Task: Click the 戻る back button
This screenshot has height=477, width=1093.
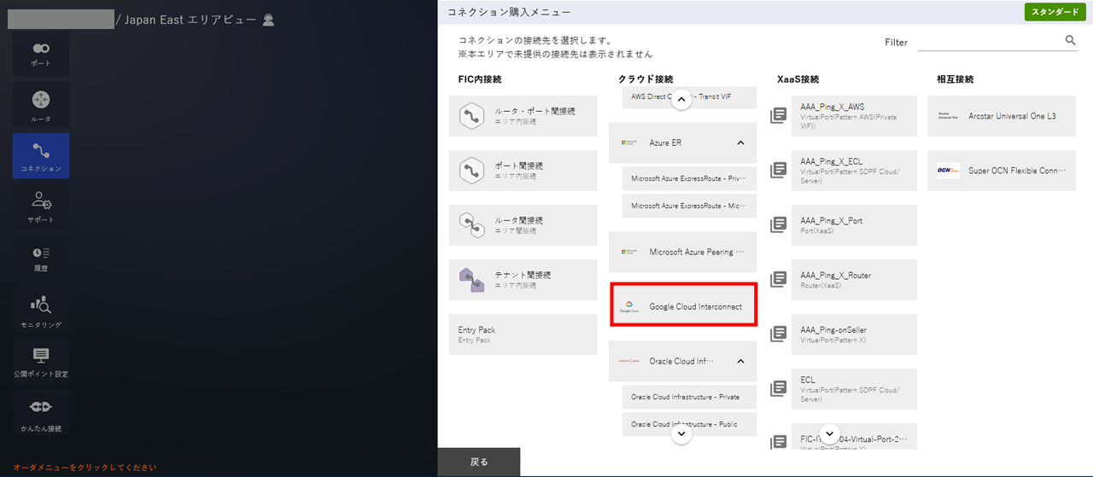Action: [x=479, y=462]
